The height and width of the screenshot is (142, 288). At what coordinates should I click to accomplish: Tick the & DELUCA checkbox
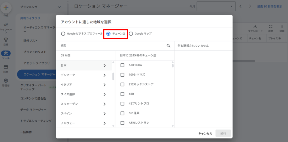122,65
